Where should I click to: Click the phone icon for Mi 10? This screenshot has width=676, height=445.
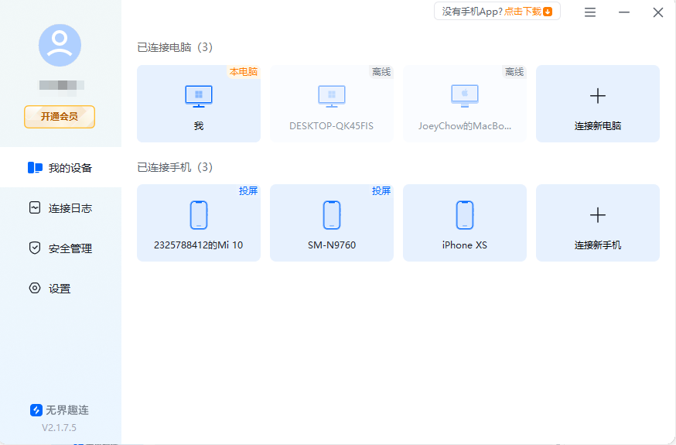(x=199, y=214)
